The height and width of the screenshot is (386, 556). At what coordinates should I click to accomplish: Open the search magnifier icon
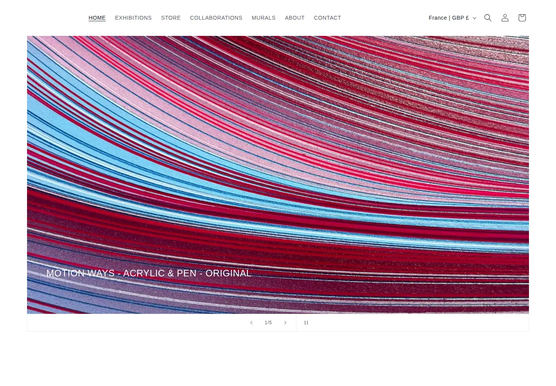point(488,18)
